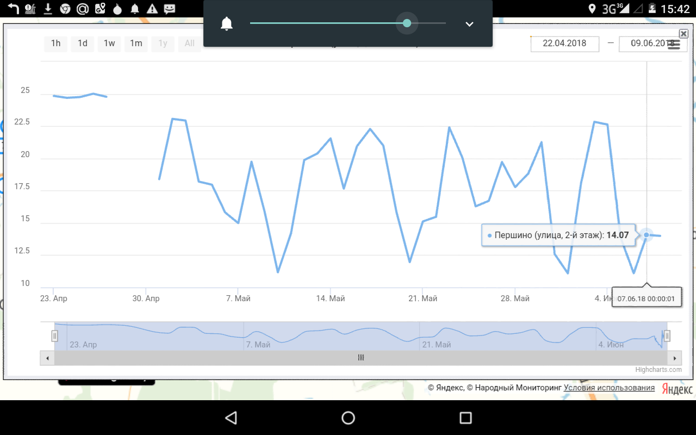Adjust the notification volume slider knob
The image size is (696, 435).
click(x=407, y=23)
